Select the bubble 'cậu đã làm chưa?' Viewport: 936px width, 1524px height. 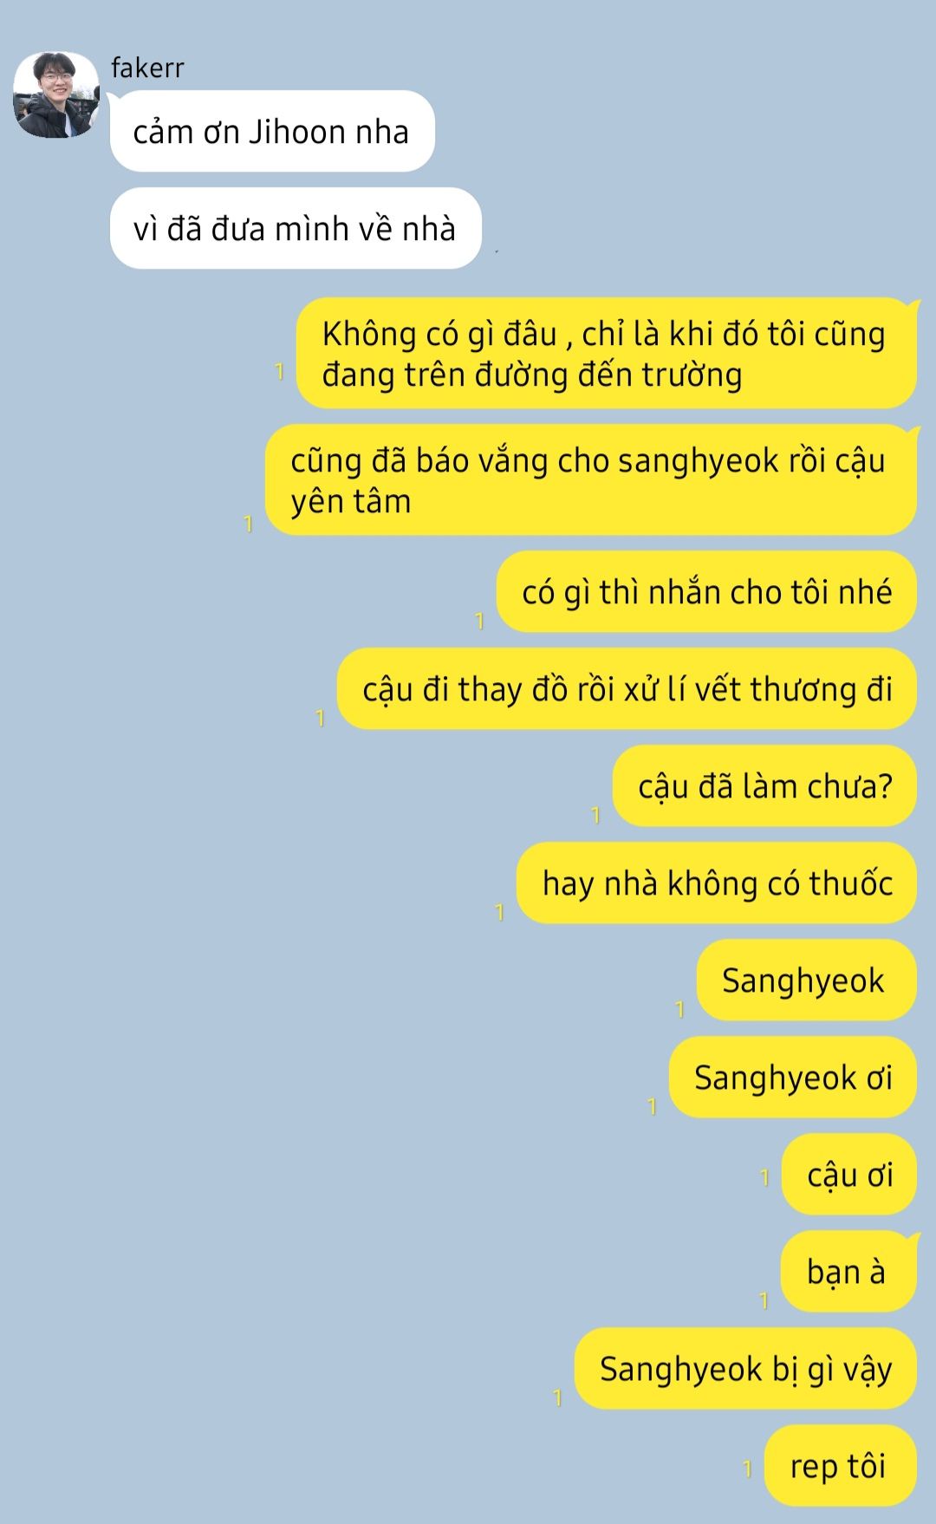coord(764,786)
